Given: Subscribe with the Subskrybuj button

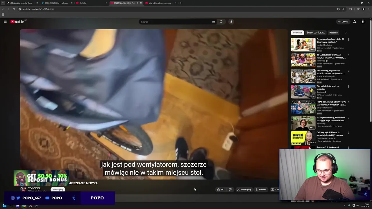Looking at the screenshot, I should [58, 190].
